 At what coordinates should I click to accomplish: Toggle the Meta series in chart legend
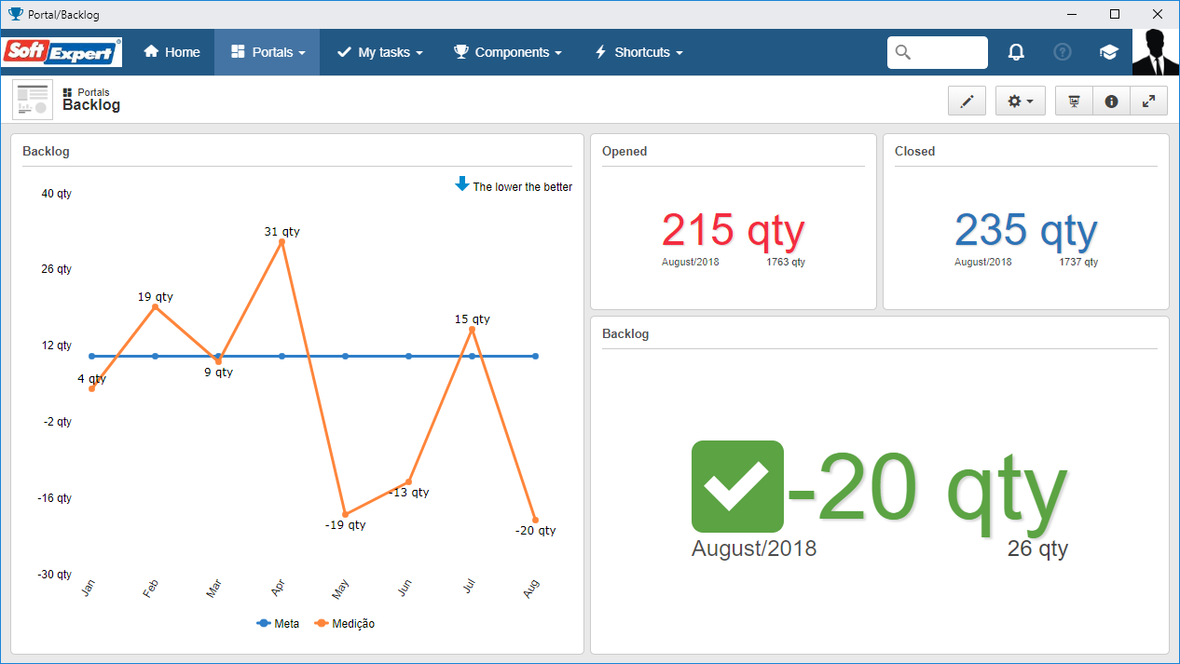(x=278, y=624)
